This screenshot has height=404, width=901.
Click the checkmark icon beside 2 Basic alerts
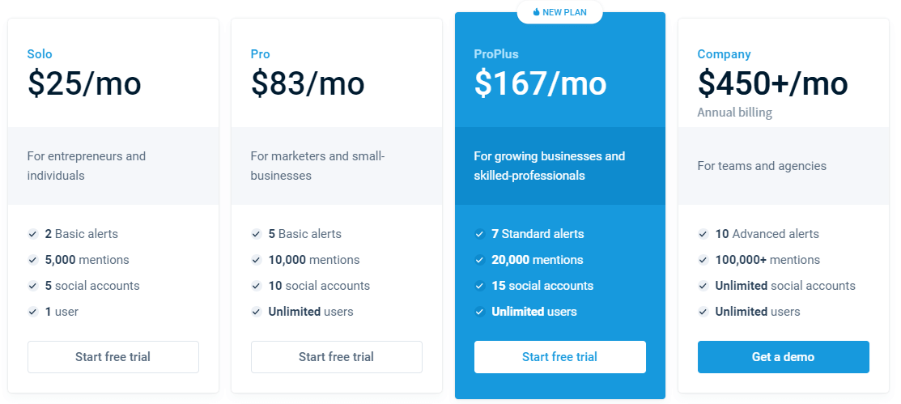tap(32, 234)
